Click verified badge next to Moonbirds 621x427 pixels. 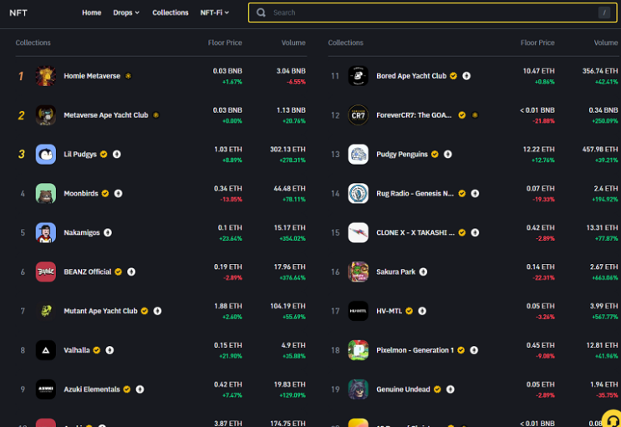[105, 193]
